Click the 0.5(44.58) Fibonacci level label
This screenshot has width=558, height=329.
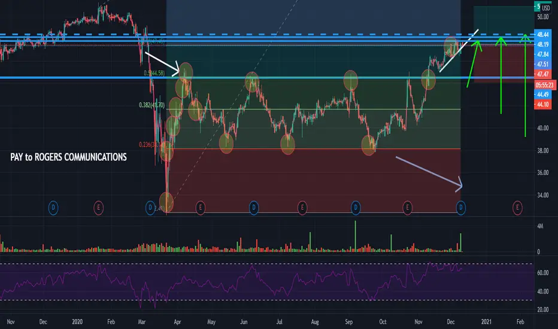click(x=154, y=73)
